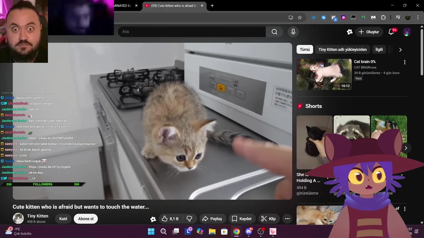
Task: Open the Malwarebytes extension icon
Action: pos(373,18)
